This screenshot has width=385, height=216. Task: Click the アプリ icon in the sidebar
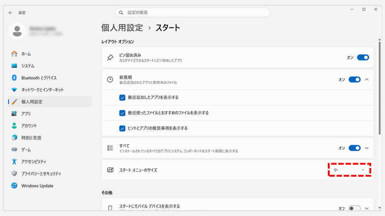tap(14, 113)
